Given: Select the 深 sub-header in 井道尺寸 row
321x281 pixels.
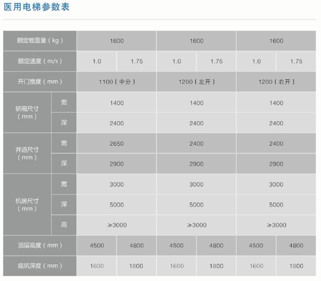Looking at the screenshot, I should point(64,164).
